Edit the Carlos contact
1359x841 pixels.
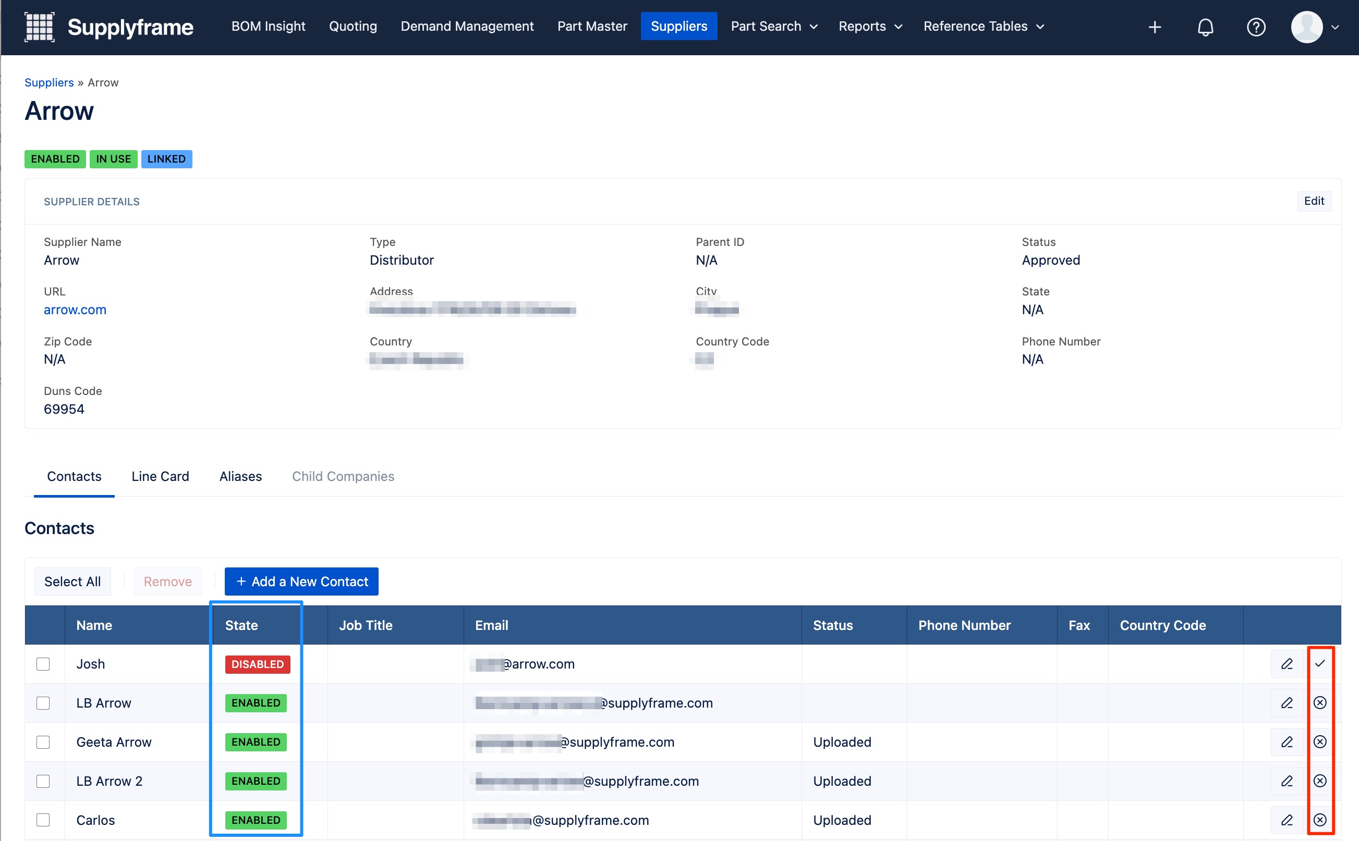point(1287,820)
